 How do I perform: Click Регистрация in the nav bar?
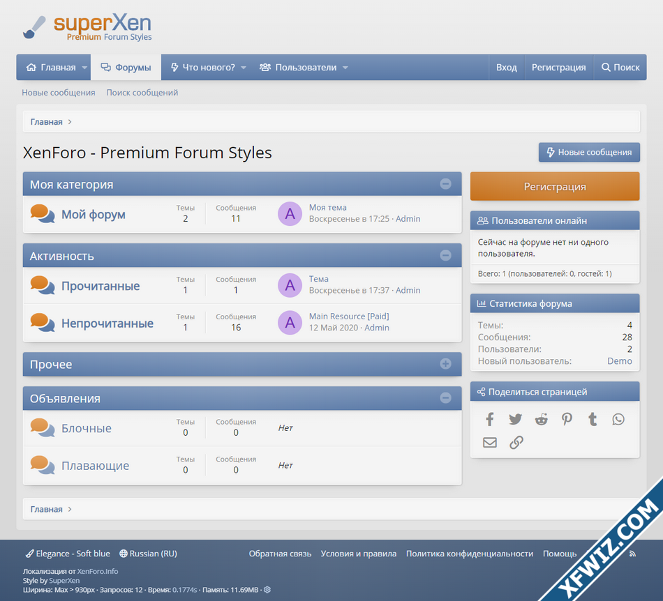click(559, 68)
